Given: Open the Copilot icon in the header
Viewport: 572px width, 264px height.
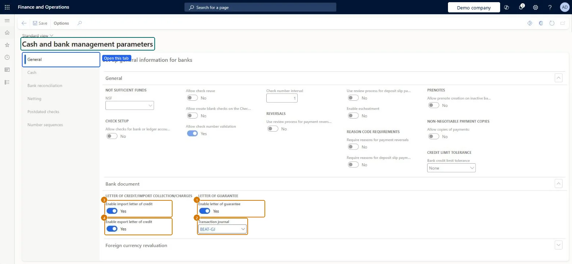Looking at the screenshot, I should (x=506, y=7).
